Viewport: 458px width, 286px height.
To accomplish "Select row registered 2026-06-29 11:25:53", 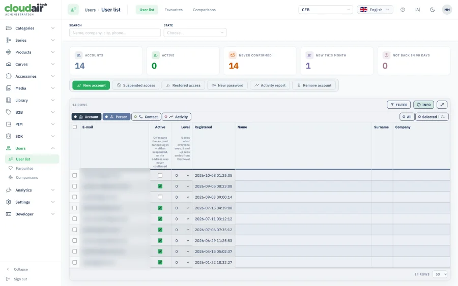I will coord(75,240).
